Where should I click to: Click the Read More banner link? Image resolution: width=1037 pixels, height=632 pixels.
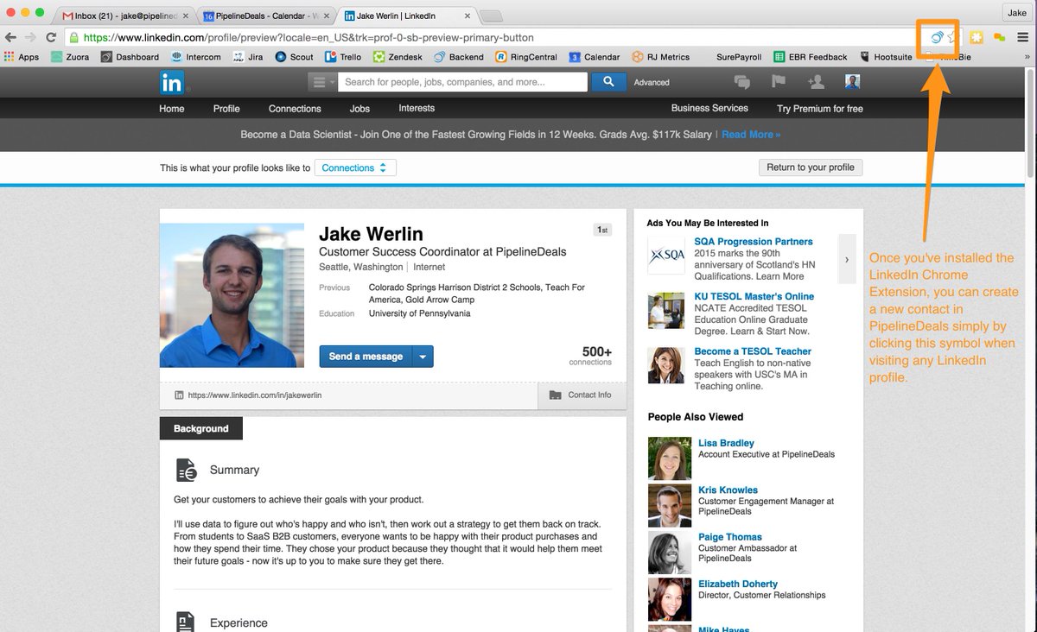click(751, 135)
